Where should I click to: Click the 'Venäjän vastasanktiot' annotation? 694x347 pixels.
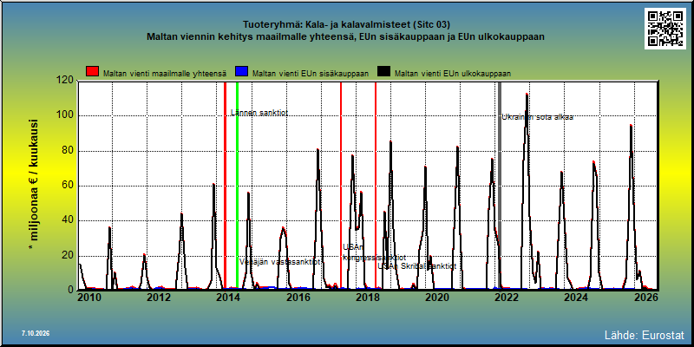(280, 262)
